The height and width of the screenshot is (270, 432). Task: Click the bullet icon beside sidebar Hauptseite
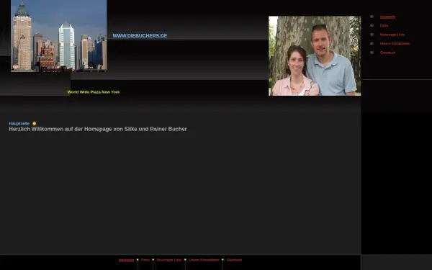pyautogui.click(x=372, y=17)
